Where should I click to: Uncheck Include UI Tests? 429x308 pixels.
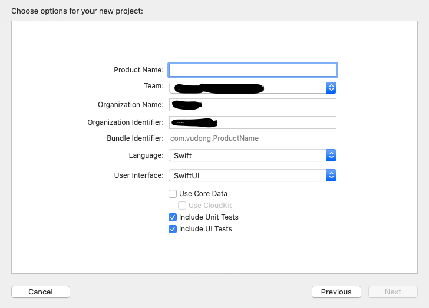click(173, 229)
